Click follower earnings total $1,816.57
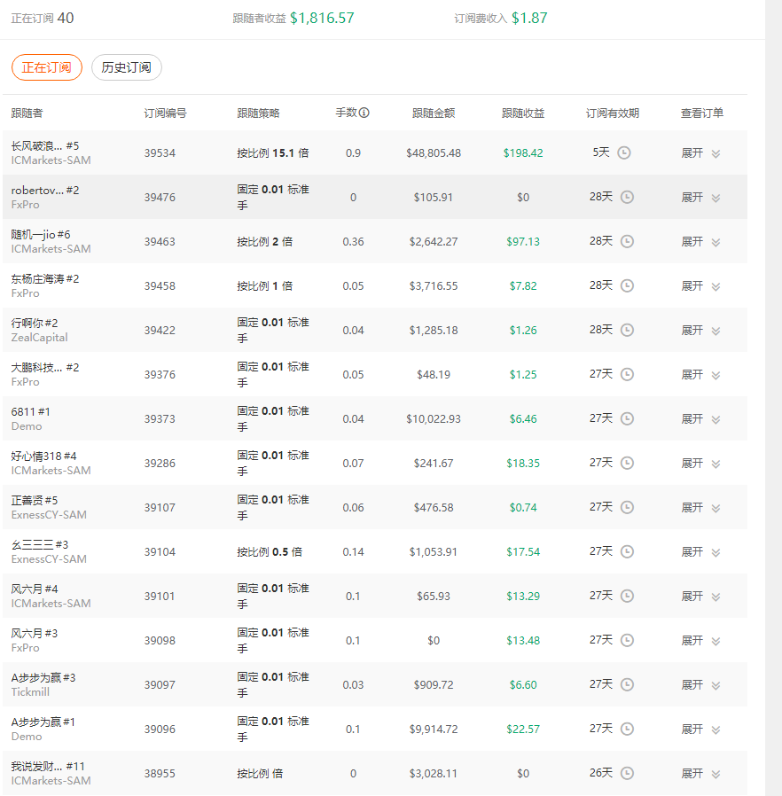The width and height of the screenshot is (782, 796). point(322,19)
